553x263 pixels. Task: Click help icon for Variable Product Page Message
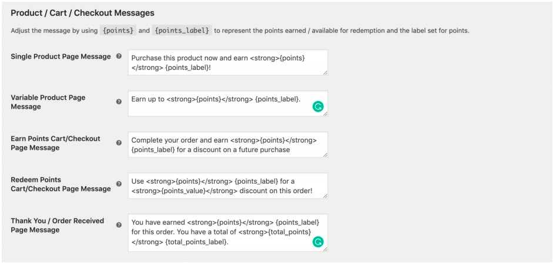pyautogui.click(x=119, y=103)
